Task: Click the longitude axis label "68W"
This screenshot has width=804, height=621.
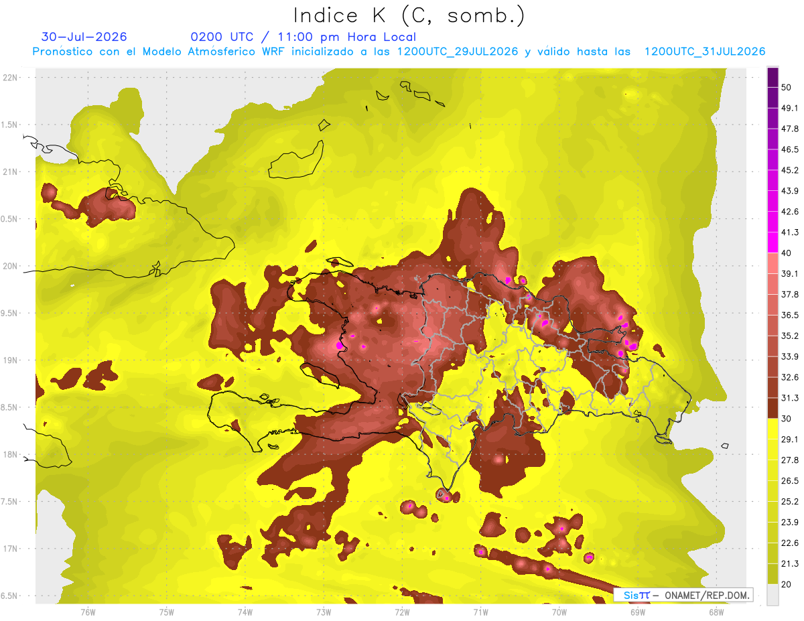Action: 716,612
